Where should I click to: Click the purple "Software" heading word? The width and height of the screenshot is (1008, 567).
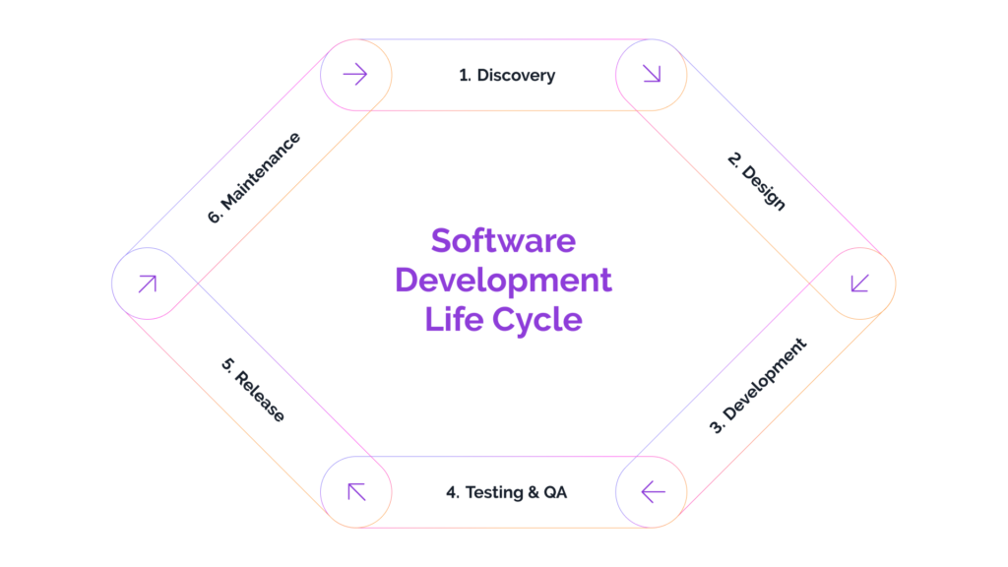click(503, 241)
